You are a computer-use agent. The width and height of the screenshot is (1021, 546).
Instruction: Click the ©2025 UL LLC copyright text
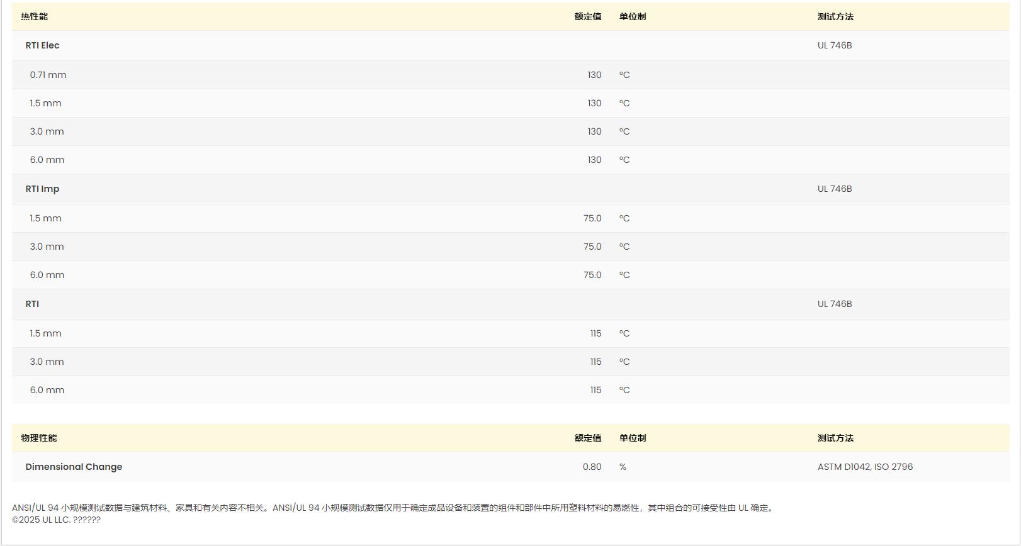pos(56,520)
